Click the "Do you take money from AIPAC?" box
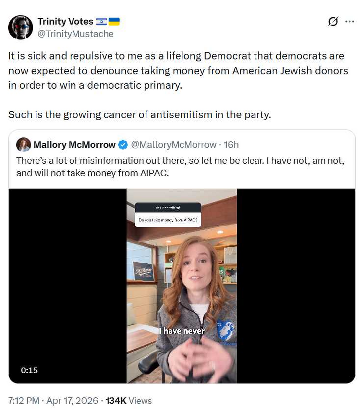 [168, 221]
